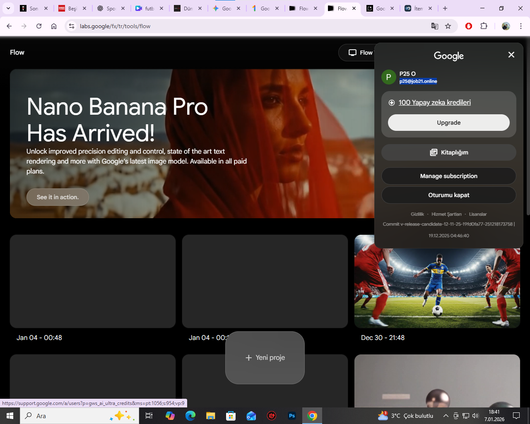Viewport: 530px width, 424px height.
Task: Click the red Opera-style extension icon
Action: [469, 26]
